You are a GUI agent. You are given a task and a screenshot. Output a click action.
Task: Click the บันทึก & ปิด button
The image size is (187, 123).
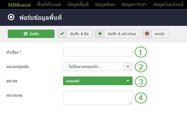tap(75, 34)
